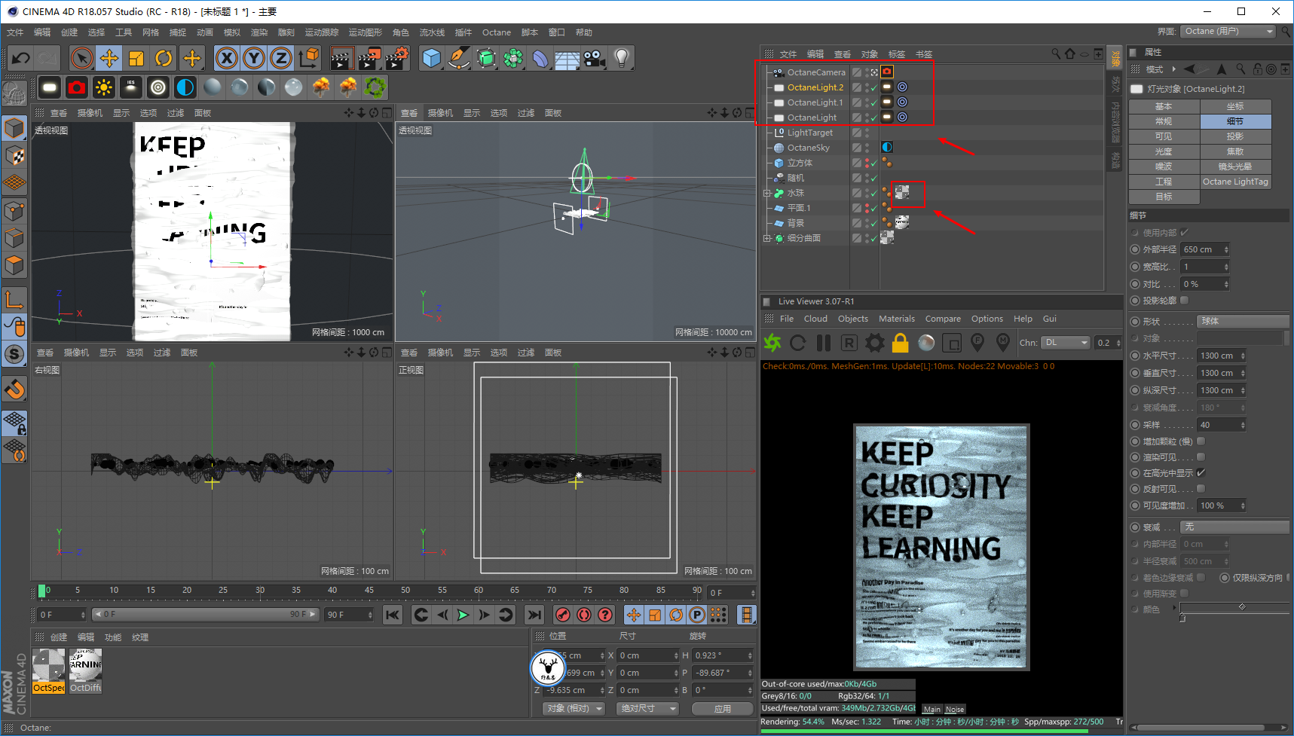
Task: Open the Chn DL dropdown
Action: (x=1066, y=343)
